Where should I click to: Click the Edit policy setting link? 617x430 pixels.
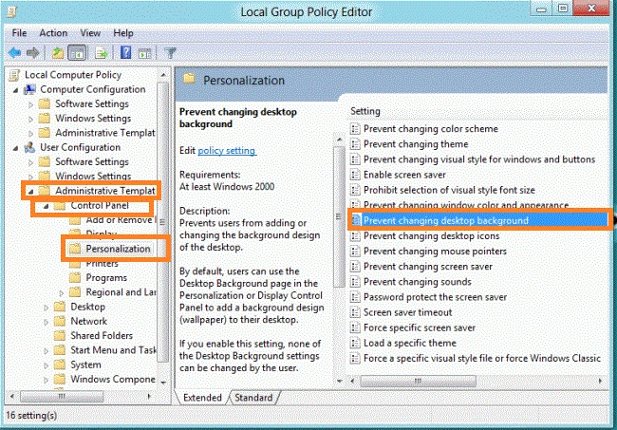pos(227,150)
